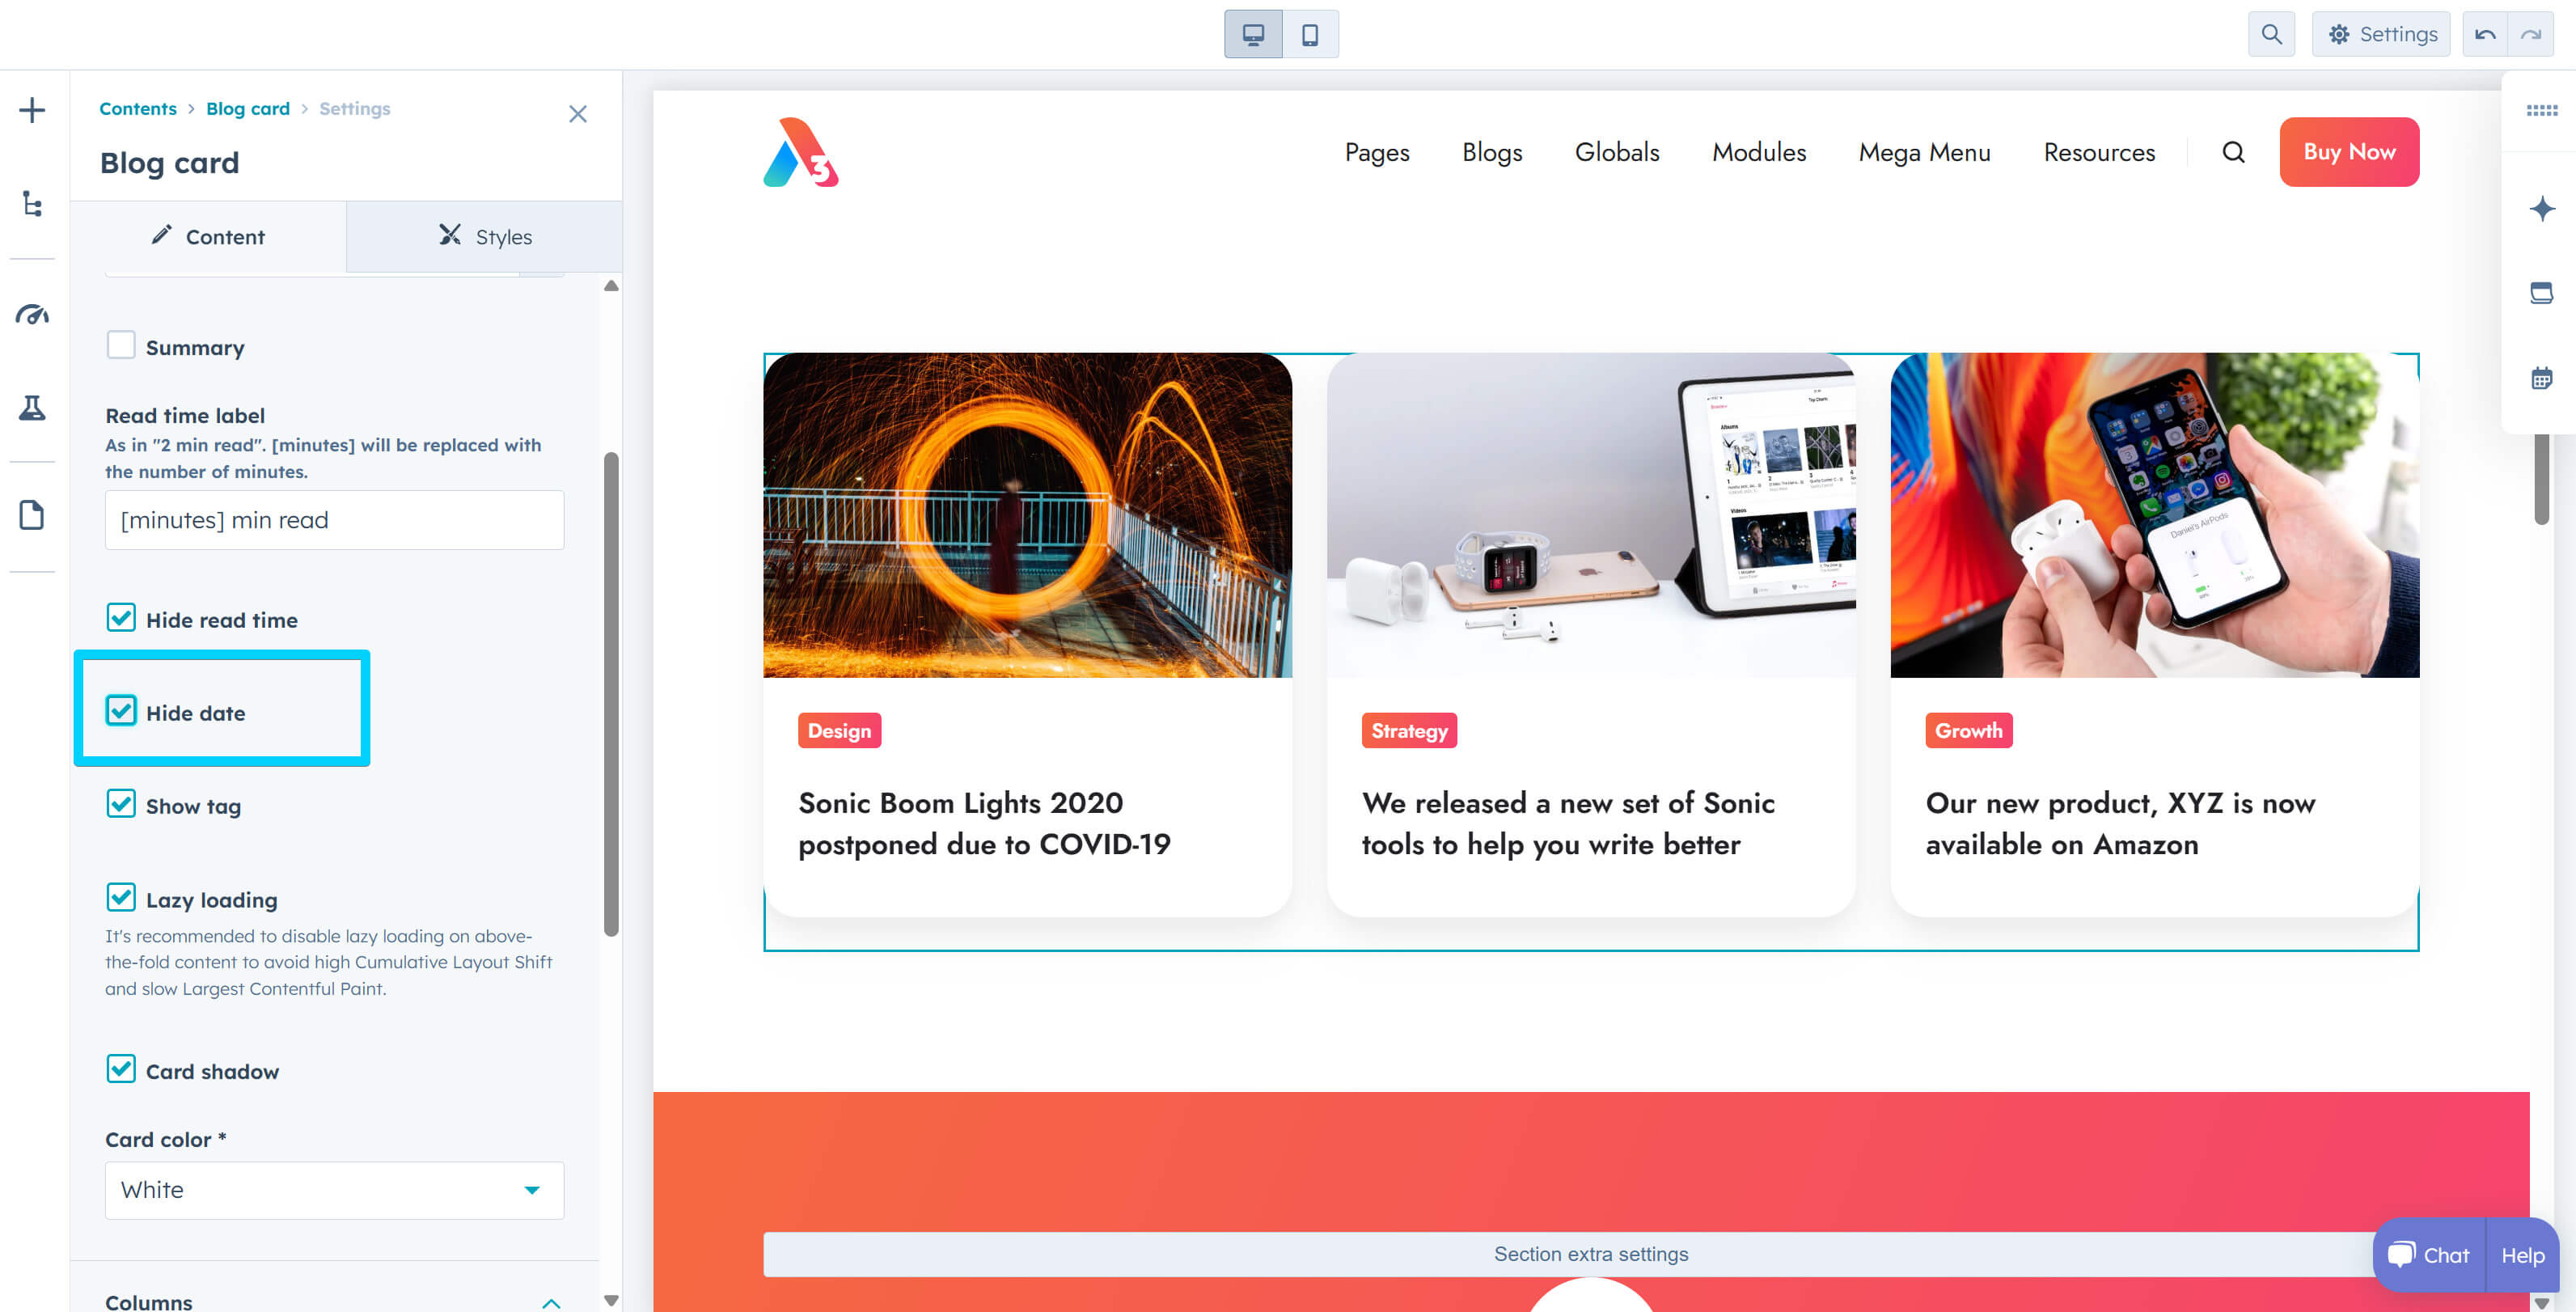Screen dimensions: 2576x1312
Task: Click the add module plus icon
Action: point(32,110)
